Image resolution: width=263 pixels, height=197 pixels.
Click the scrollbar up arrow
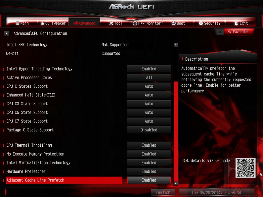(x=176, y=45)
